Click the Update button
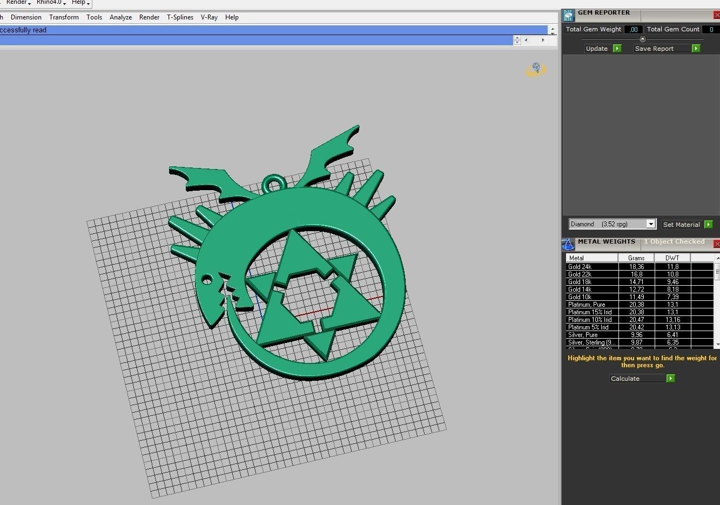Screen dimensions: 720x505 tap(597, 49)
